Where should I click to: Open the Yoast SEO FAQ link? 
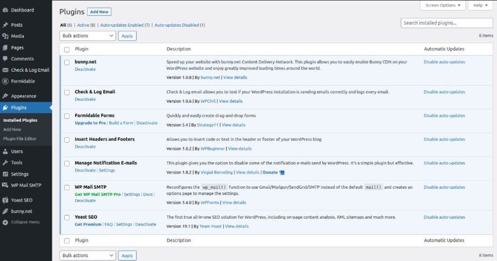click(108, 224)
